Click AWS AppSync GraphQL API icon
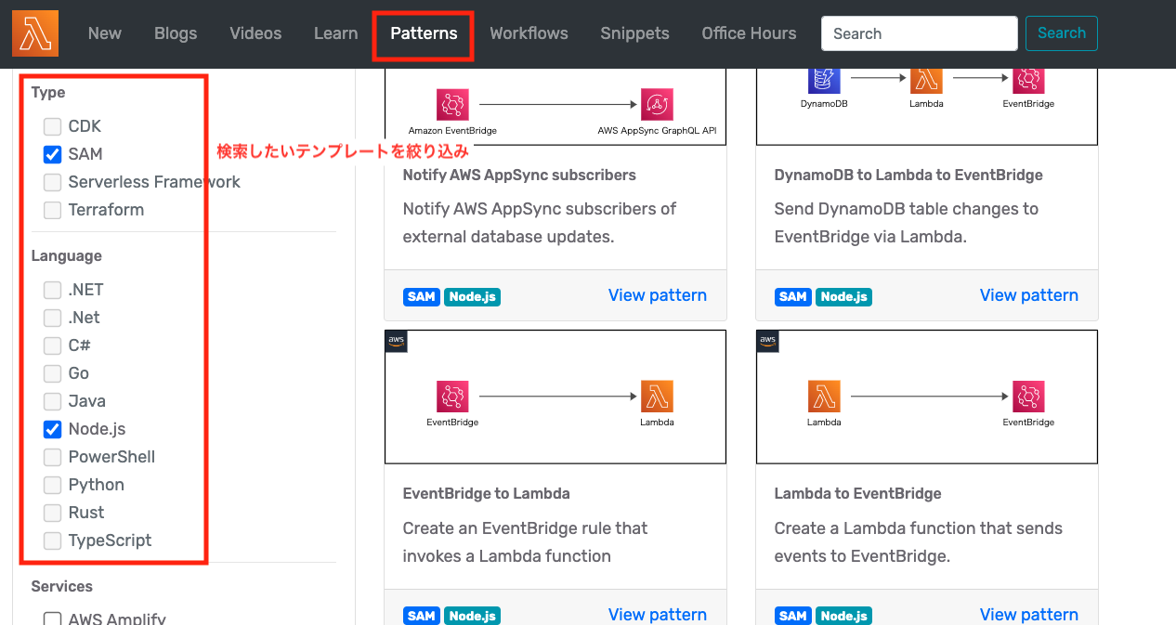This screenshot has width=1176, height=625. [x=657, y=105]
